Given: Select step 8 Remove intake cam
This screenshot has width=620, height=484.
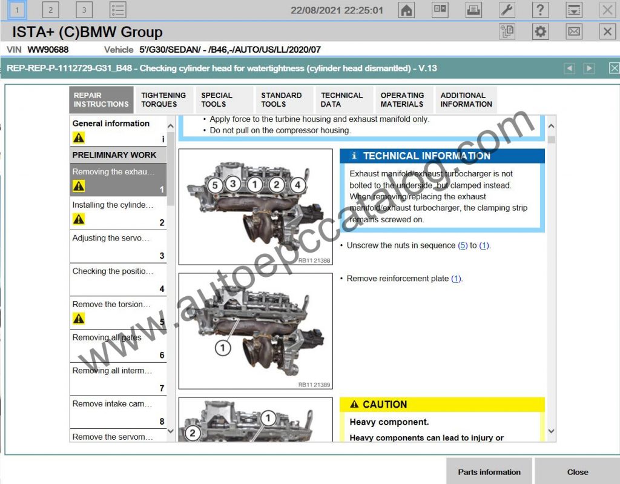Looking at the screenshot, I should pos(118,413).
